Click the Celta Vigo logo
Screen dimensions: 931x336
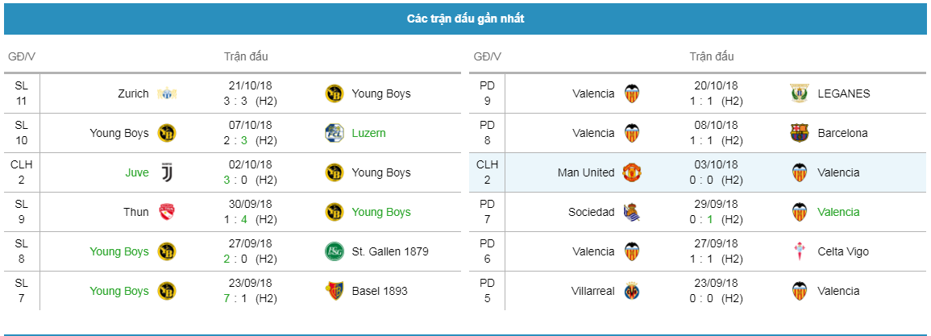tap(800, 251)
